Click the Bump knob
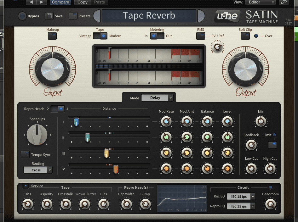Viewport: 298px width, 222px height. pyautogui.click(x=146, y=204)
